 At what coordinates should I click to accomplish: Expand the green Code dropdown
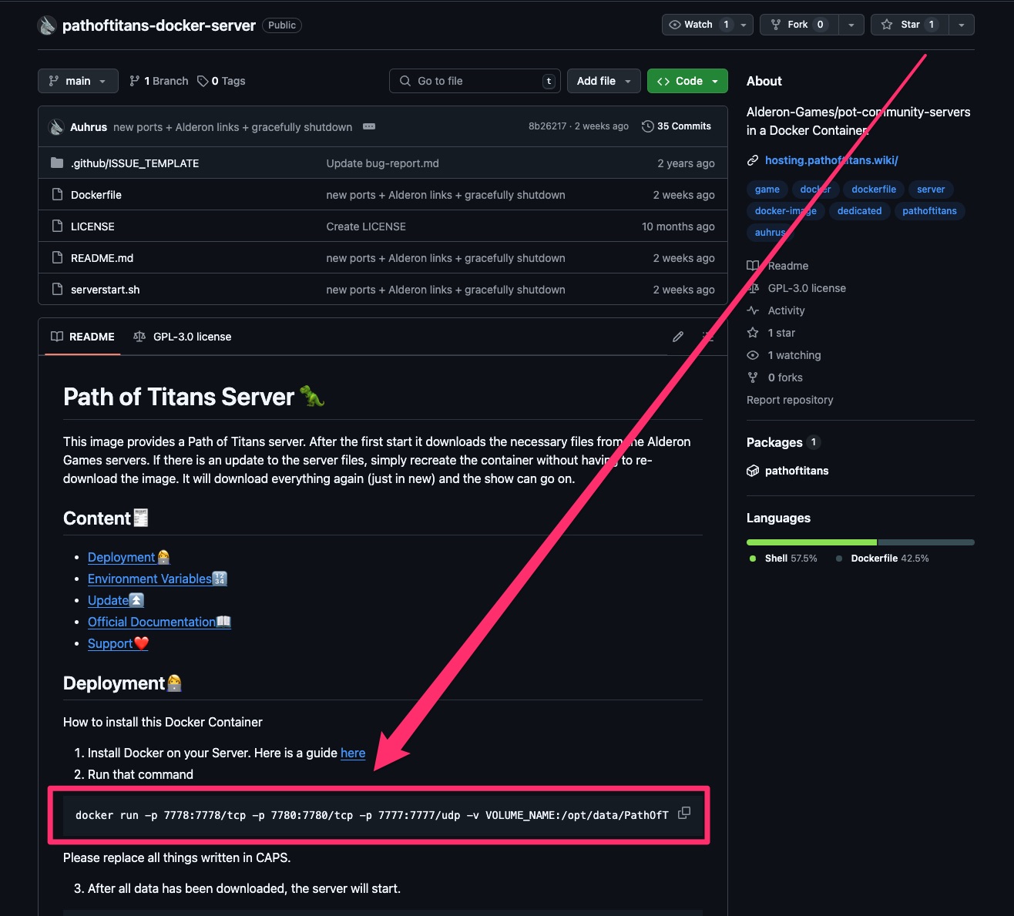(x=715, y=80)
